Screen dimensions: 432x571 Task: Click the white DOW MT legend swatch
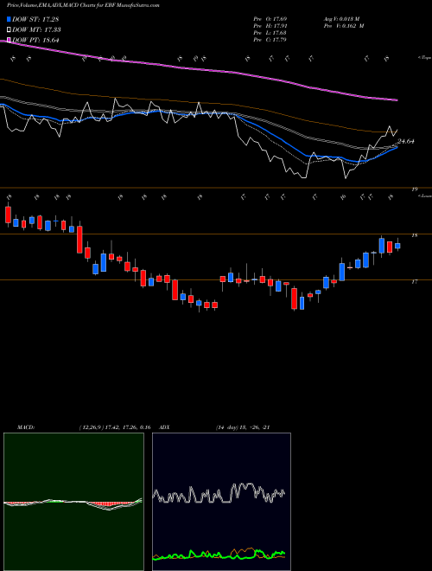click(x=9, y=30)
